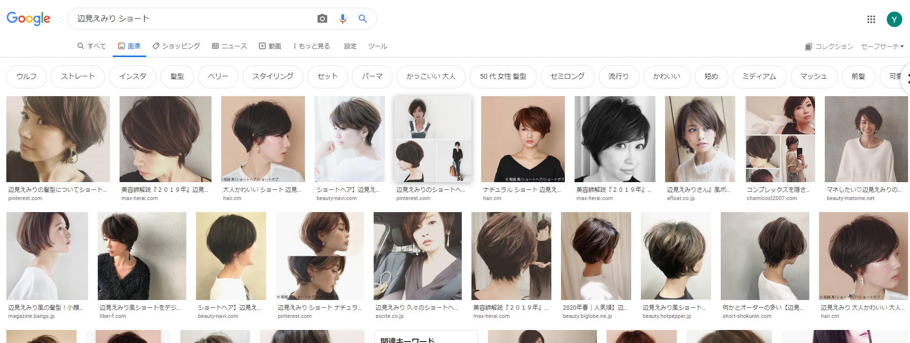Filter by インスタ chip
Viewport: 910px width, 343px height.
pyautogui.click(x=133, y=77)
